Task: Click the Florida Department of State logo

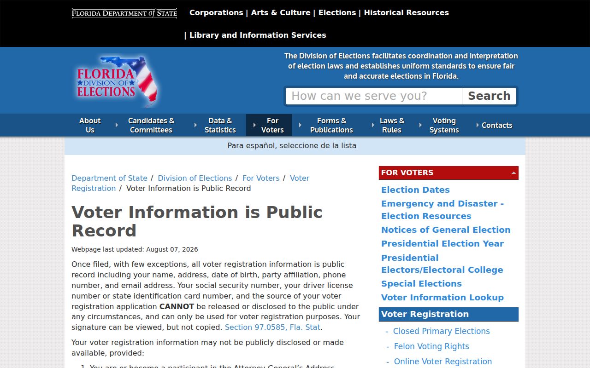Action: click(x=124, y=13)
